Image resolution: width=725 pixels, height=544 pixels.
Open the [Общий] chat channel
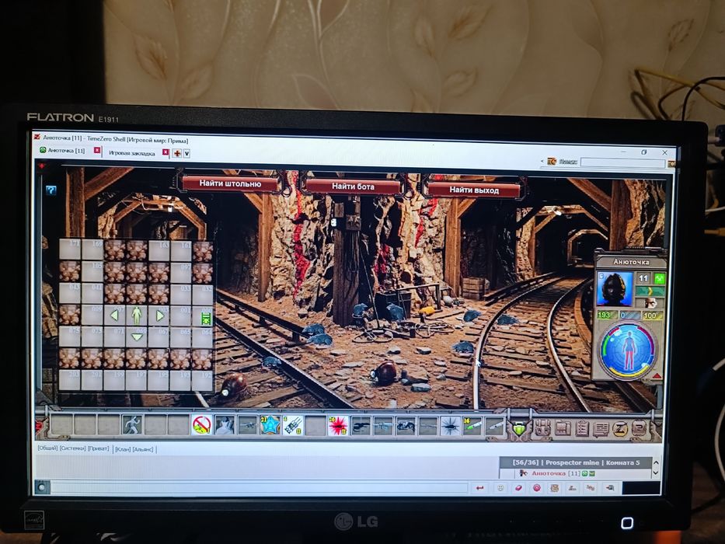(x=47, y=448)
